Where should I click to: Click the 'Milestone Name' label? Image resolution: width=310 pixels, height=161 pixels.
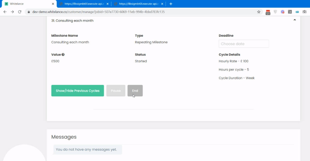click(65, 36)
